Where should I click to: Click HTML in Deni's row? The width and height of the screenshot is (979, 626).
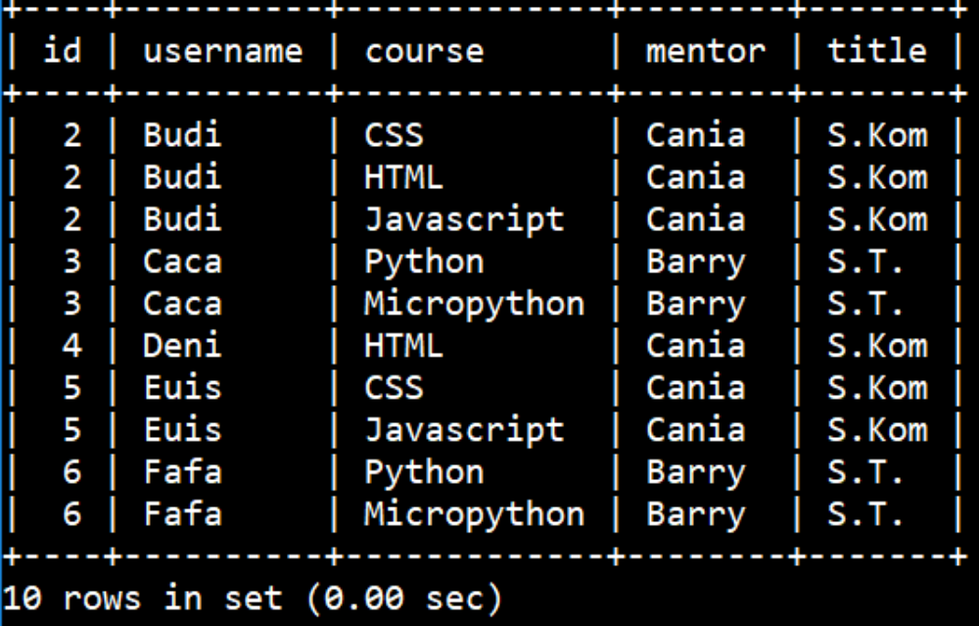coord(404,346)
